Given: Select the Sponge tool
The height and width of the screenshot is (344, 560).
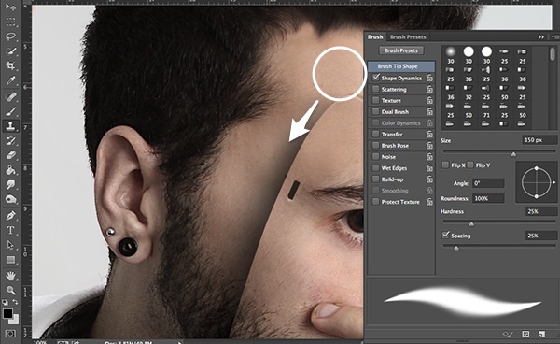Looking at the screenshot, I should coord(10,199).
